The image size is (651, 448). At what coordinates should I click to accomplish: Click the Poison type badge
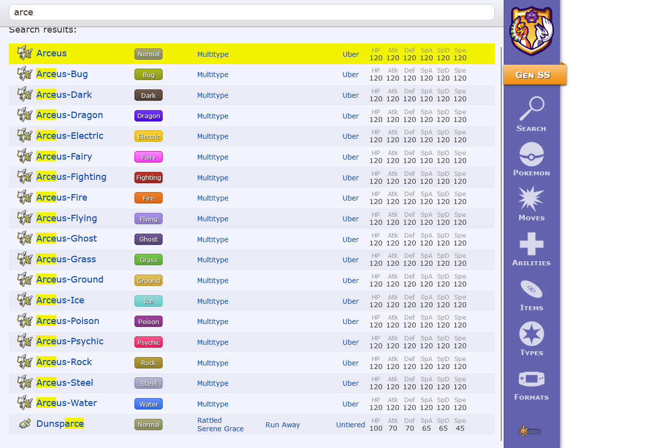pyautogui.click(x=148, y=322)
